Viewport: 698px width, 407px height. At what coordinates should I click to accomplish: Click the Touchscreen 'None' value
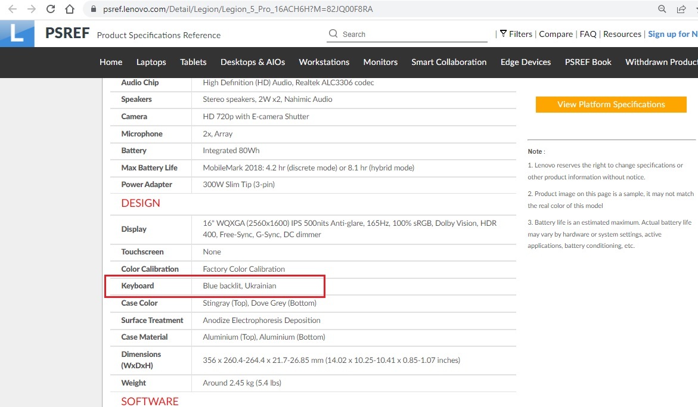tap(212, 251)
